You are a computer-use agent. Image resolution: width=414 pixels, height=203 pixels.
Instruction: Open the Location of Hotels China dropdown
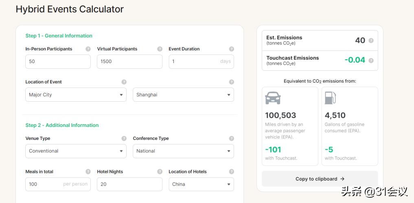click(x=201, y=184)
